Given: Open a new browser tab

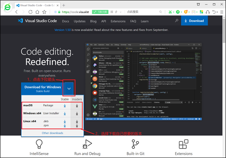Looking at the screenshot, I should 64,6.
